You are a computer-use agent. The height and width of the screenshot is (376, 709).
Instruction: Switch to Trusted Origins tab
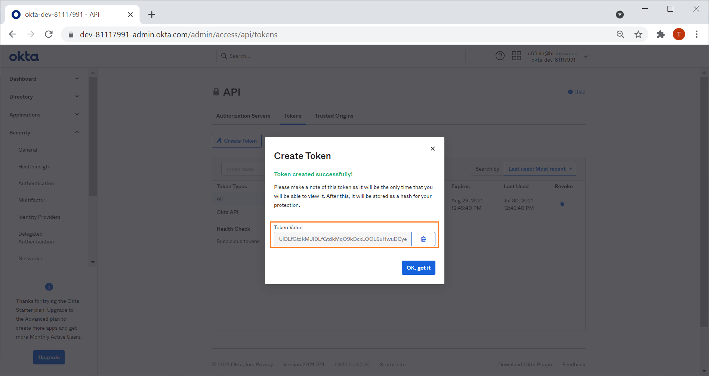(334, 116)
